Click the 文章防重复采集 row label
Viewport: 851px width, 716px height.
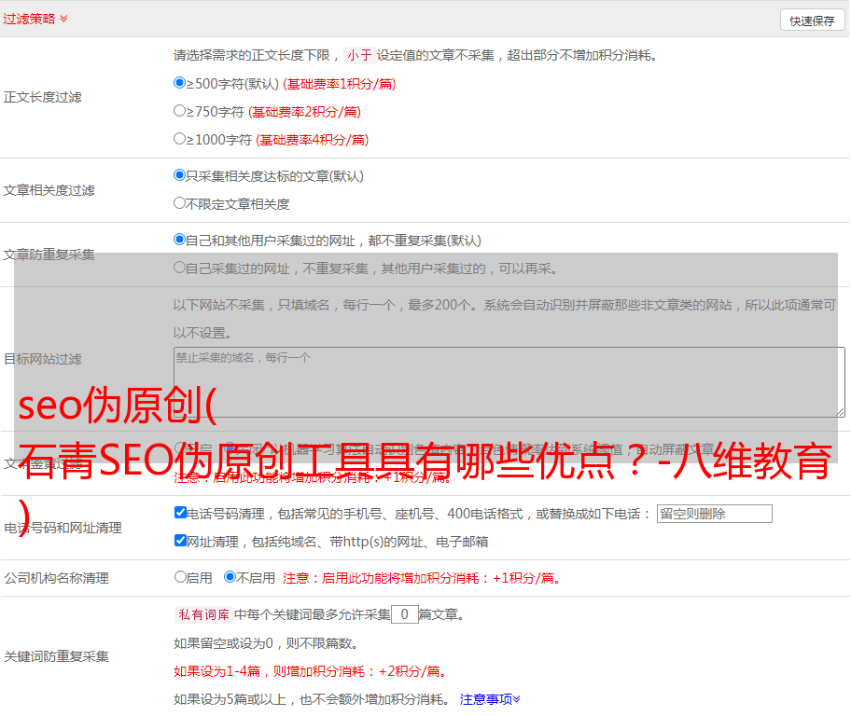49,255
